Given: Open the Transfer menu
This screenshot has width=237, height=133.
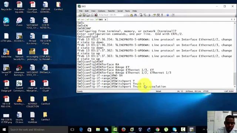Looking at the screenshot, I should point(111,11).
